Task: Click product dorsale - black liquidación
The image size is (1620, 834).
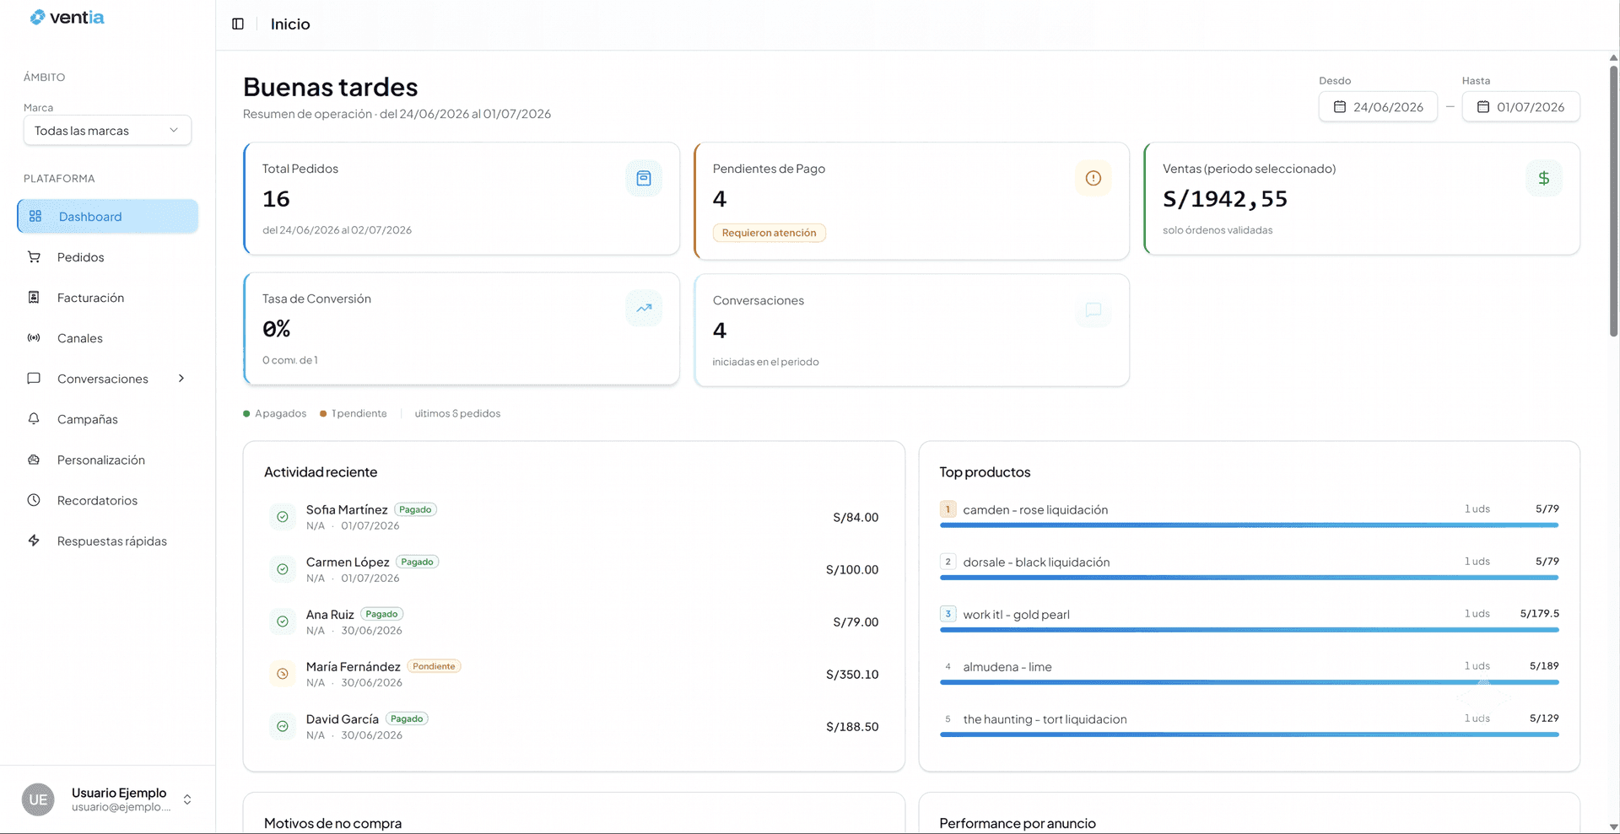Action: click(1036, 562)
